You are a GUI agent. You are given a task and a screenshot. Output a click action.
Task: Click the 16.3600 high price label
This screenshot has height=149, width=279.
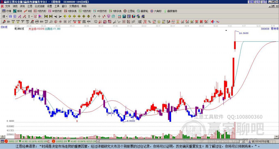tap(244, 33)
